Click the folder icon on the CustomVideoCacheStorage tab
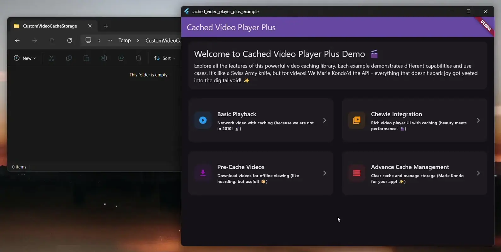Screen dimensions: 501x252 [17, 26]
